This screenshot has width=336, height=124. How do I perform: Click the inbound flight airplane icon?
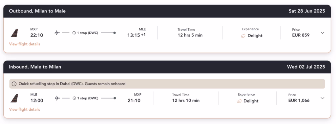click(x=57, y=98)
